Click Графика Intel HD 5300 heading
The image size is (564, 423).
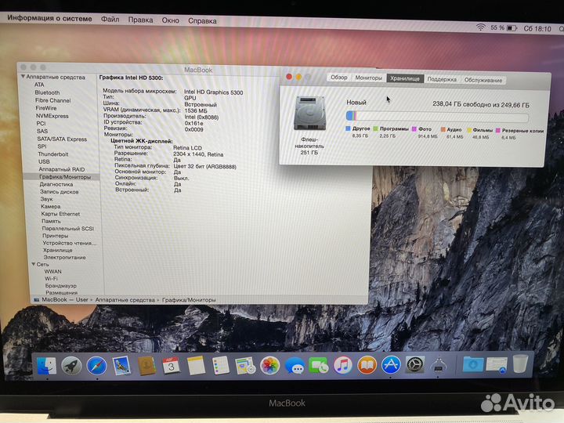click(131, 78)
